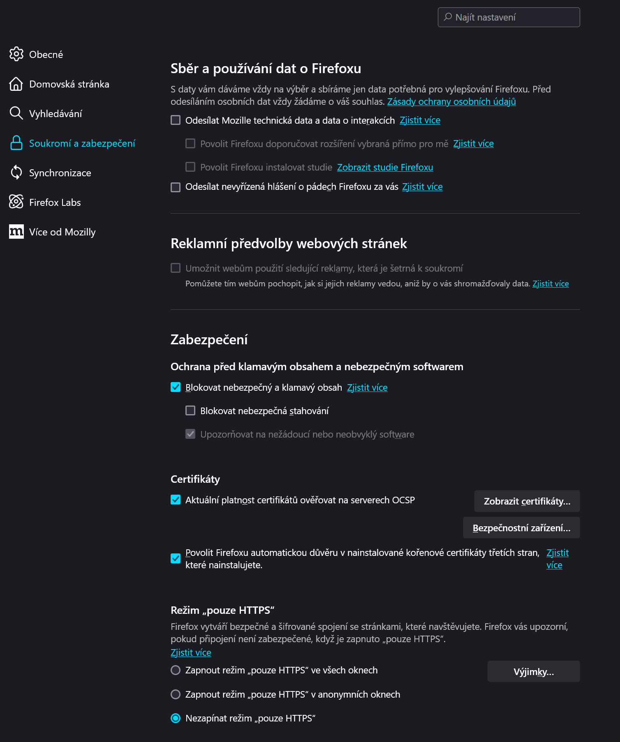The height and width of the screenshot is (742, 620).
Task: Select Nezapínat režim pouze HTTPS
Action: coord(176,718)
